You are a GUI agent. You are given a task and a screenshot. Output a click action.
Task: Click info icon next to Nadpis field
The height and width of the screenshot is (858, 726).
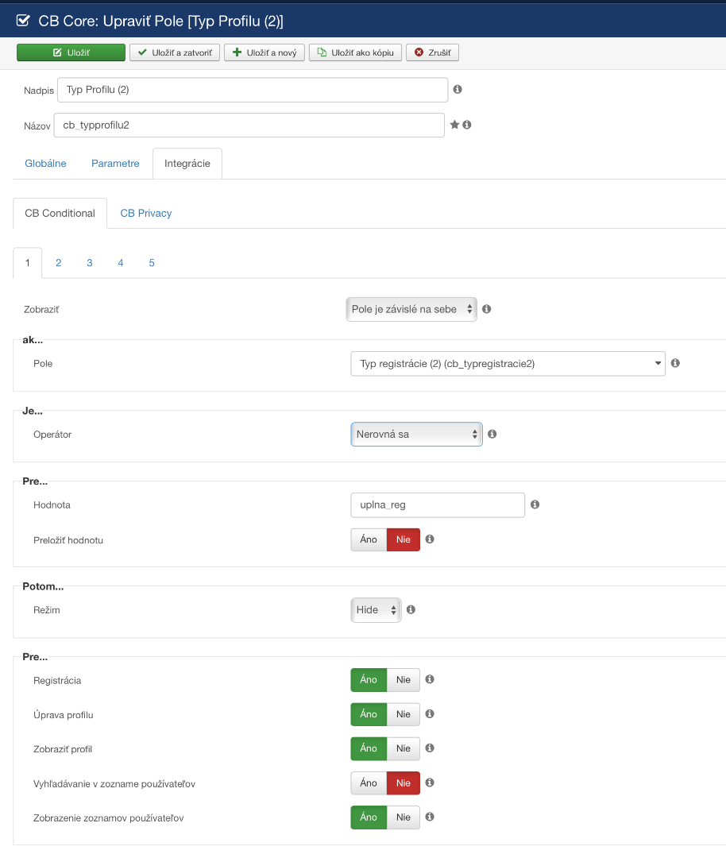(458, 89)
